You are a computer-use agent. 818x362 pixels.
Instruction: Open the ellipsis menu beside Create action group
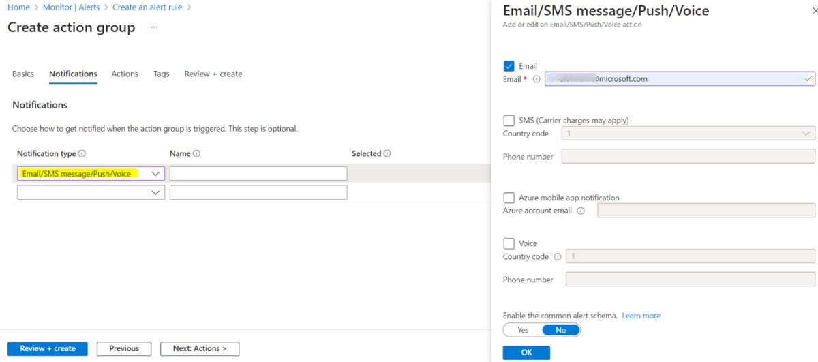(155, 27)
